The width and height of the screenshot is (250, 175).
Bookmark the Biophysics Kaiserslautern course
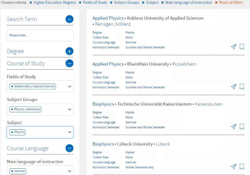click(x=242, y=127)
